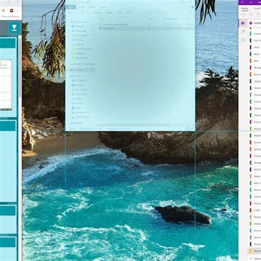The height and width of the screenshot is (261, 261).
Task: Click the Redo icon in OneNote
Action: [251, 15]
